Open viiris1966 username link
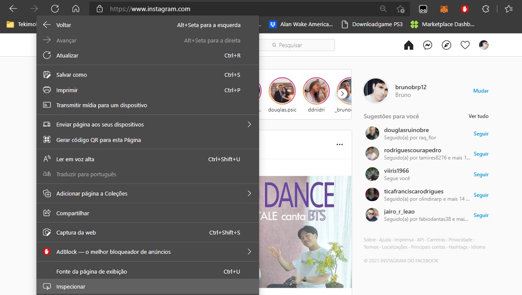Screen dimensions: 522x295 [397, 171]
